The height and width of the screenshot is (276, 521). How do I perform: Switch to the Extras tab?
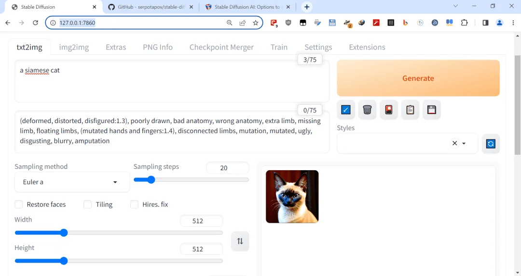point(116,47)
